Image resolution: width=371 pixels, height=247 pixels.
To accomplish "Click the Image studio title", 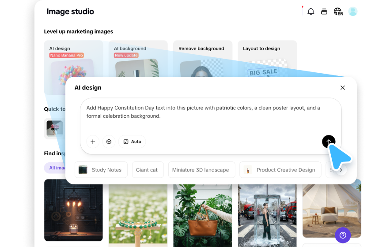I will click(70, 11).
